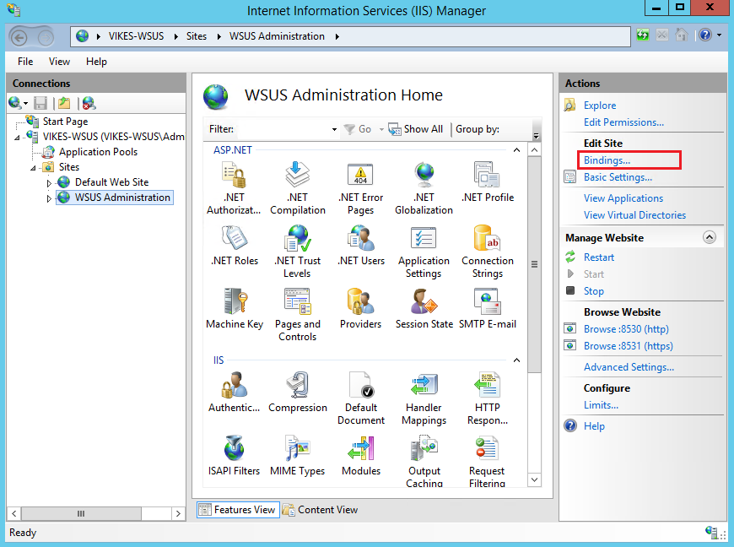
Task: Open the View menu
Action: tap(59, 62)
